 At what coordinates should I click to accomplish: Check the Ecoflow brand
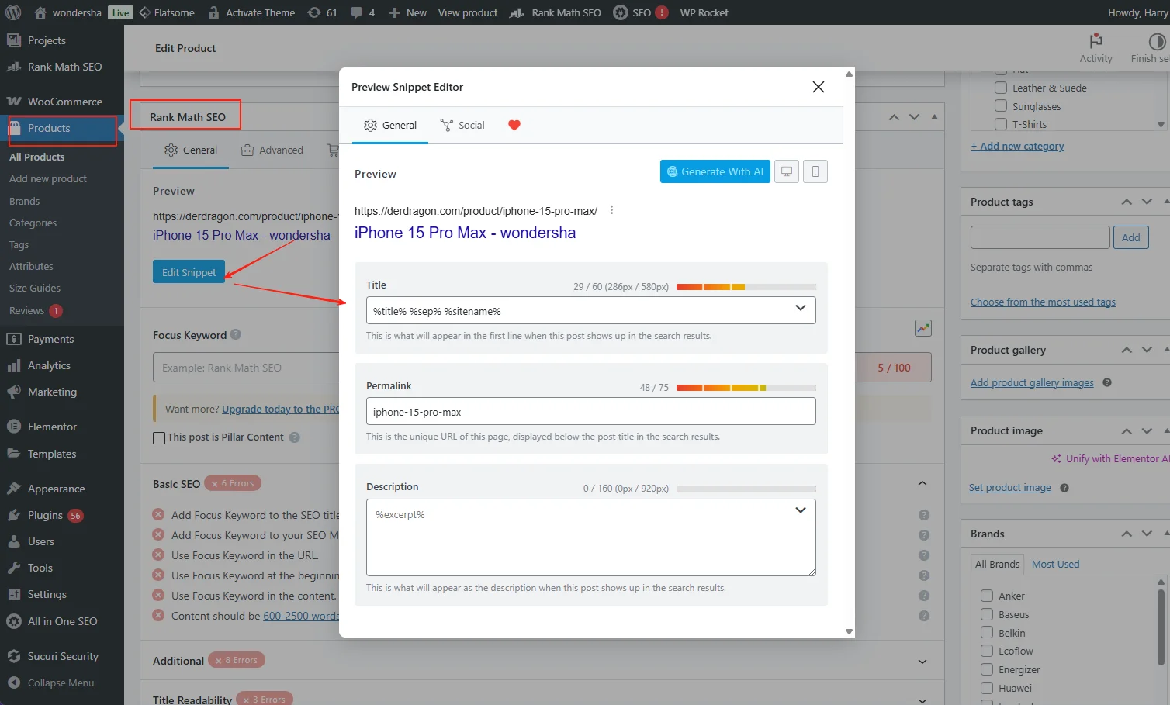(987, 651)
